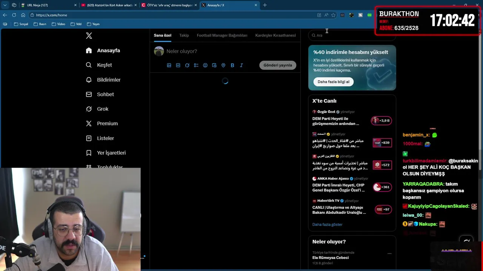Image resolution: width=483 pixels, height=271 pixels.
Task: Join the +839 listeners live badge
Action: pyautogui.click(x=382, y=143)
